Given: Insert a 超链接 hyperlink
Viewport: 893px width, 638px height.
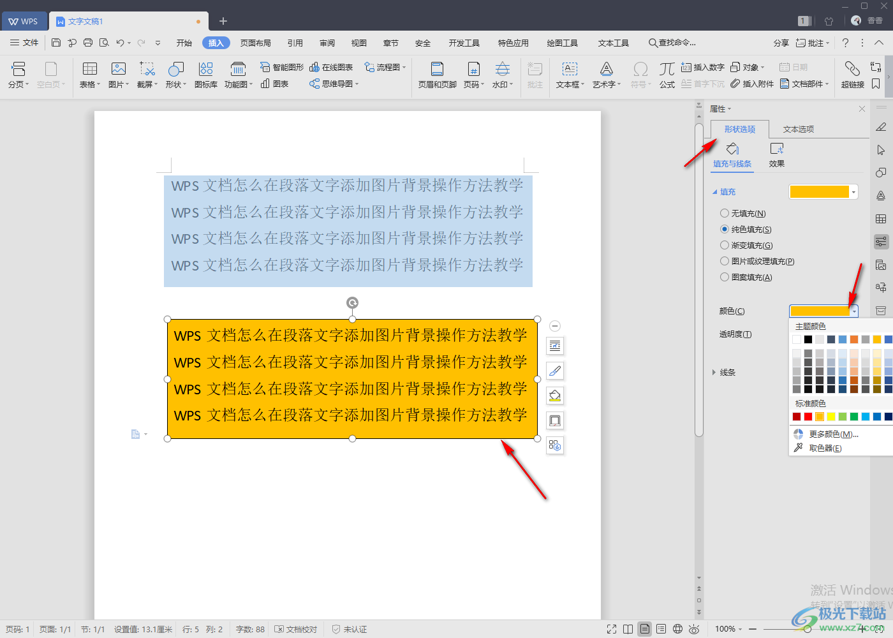Looking at the screenshot, I should click(852, 75).
